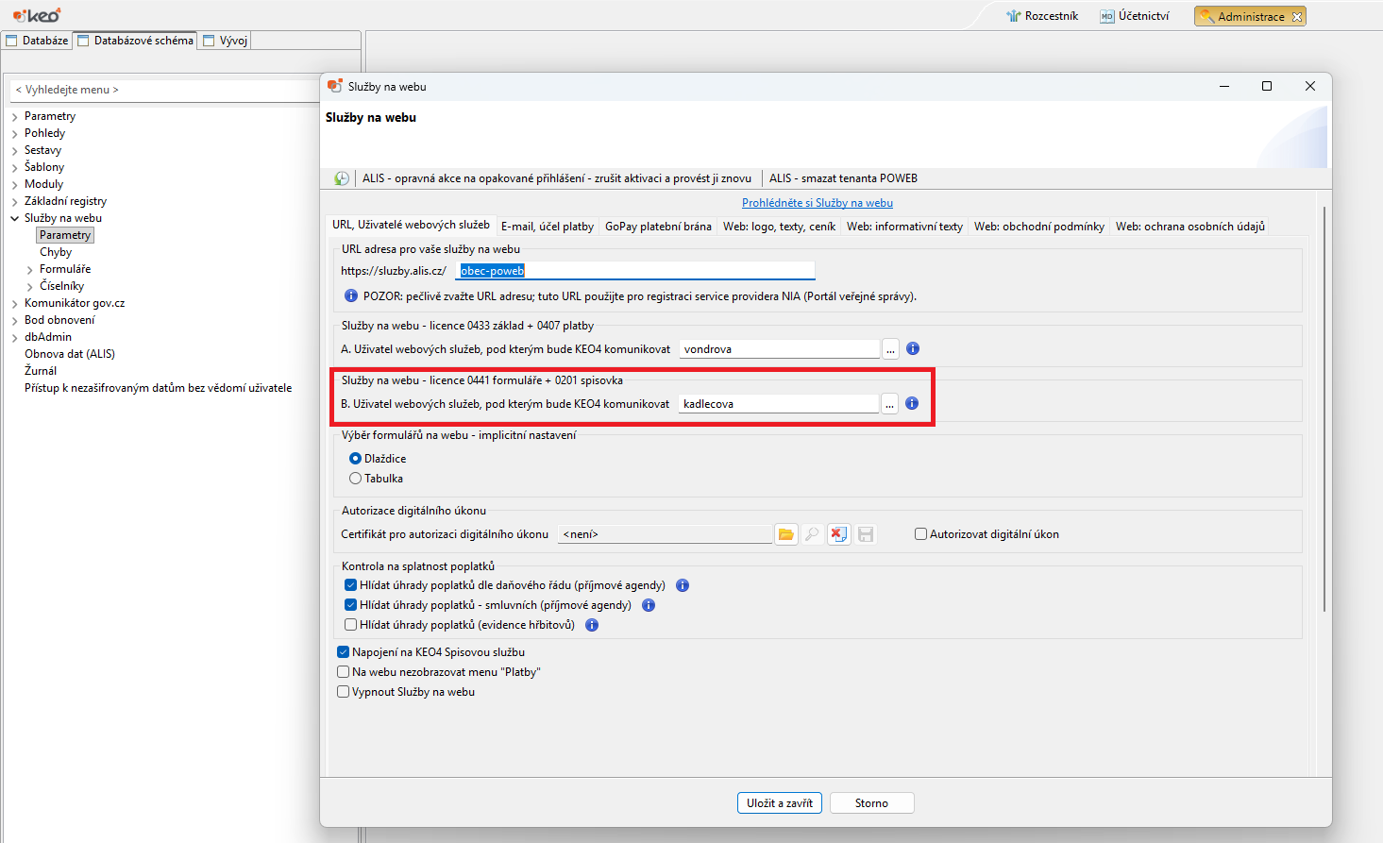Viewport: 1383px width, 843px height.
Task: Select the Tabulka radio button
Action: click(x=354, y=478)
